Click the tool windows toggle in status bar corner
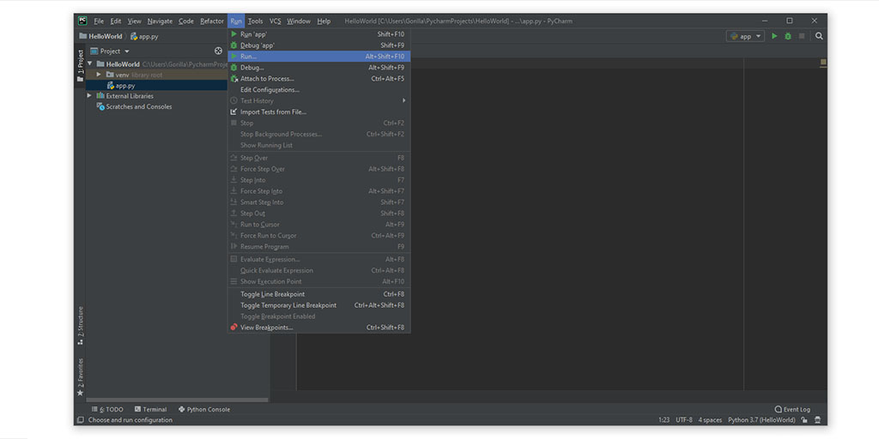Screen dimensions: 879x439 click(81, 420)
